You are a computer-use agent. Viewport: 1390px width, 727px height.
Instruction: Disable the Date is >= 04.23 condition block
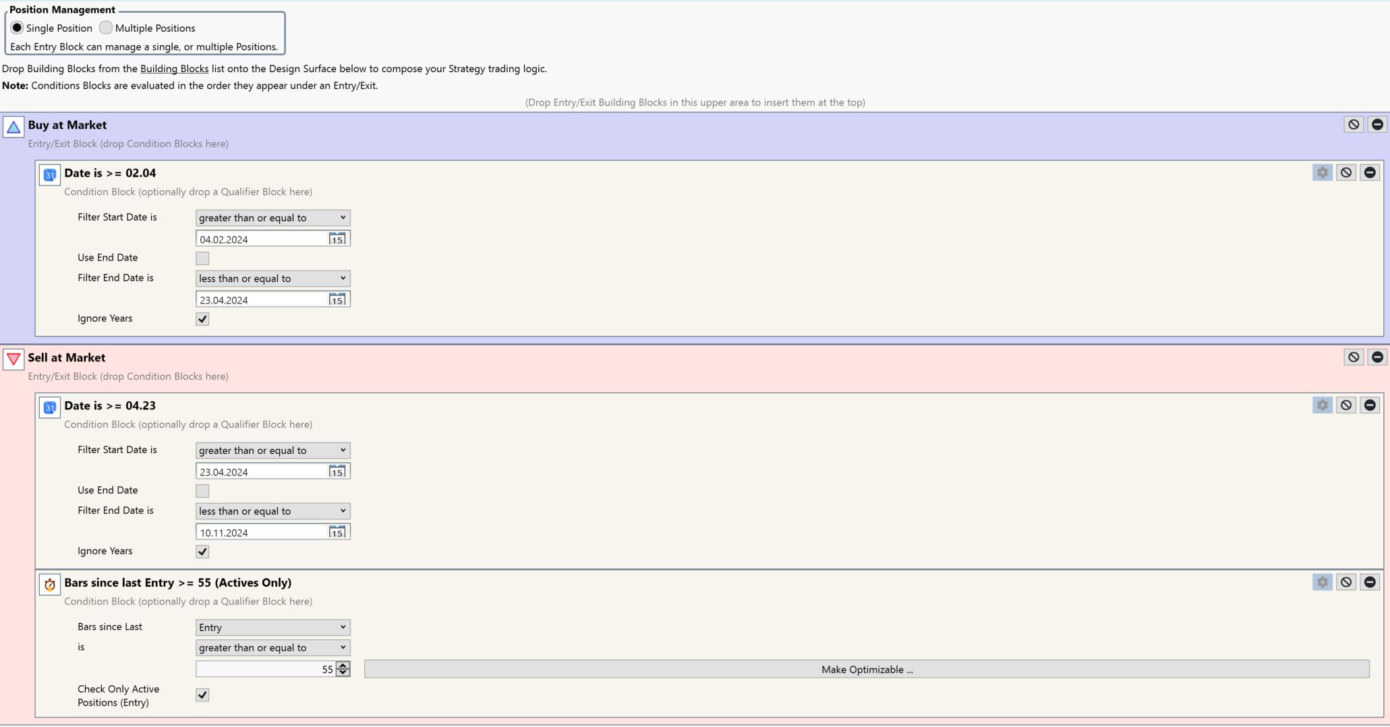tap(1346, 405)
